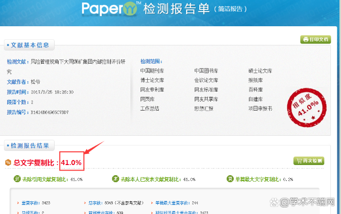Click the red 41.0% total copy ratio value
This screenshot has width=341, height=214.
71,163
